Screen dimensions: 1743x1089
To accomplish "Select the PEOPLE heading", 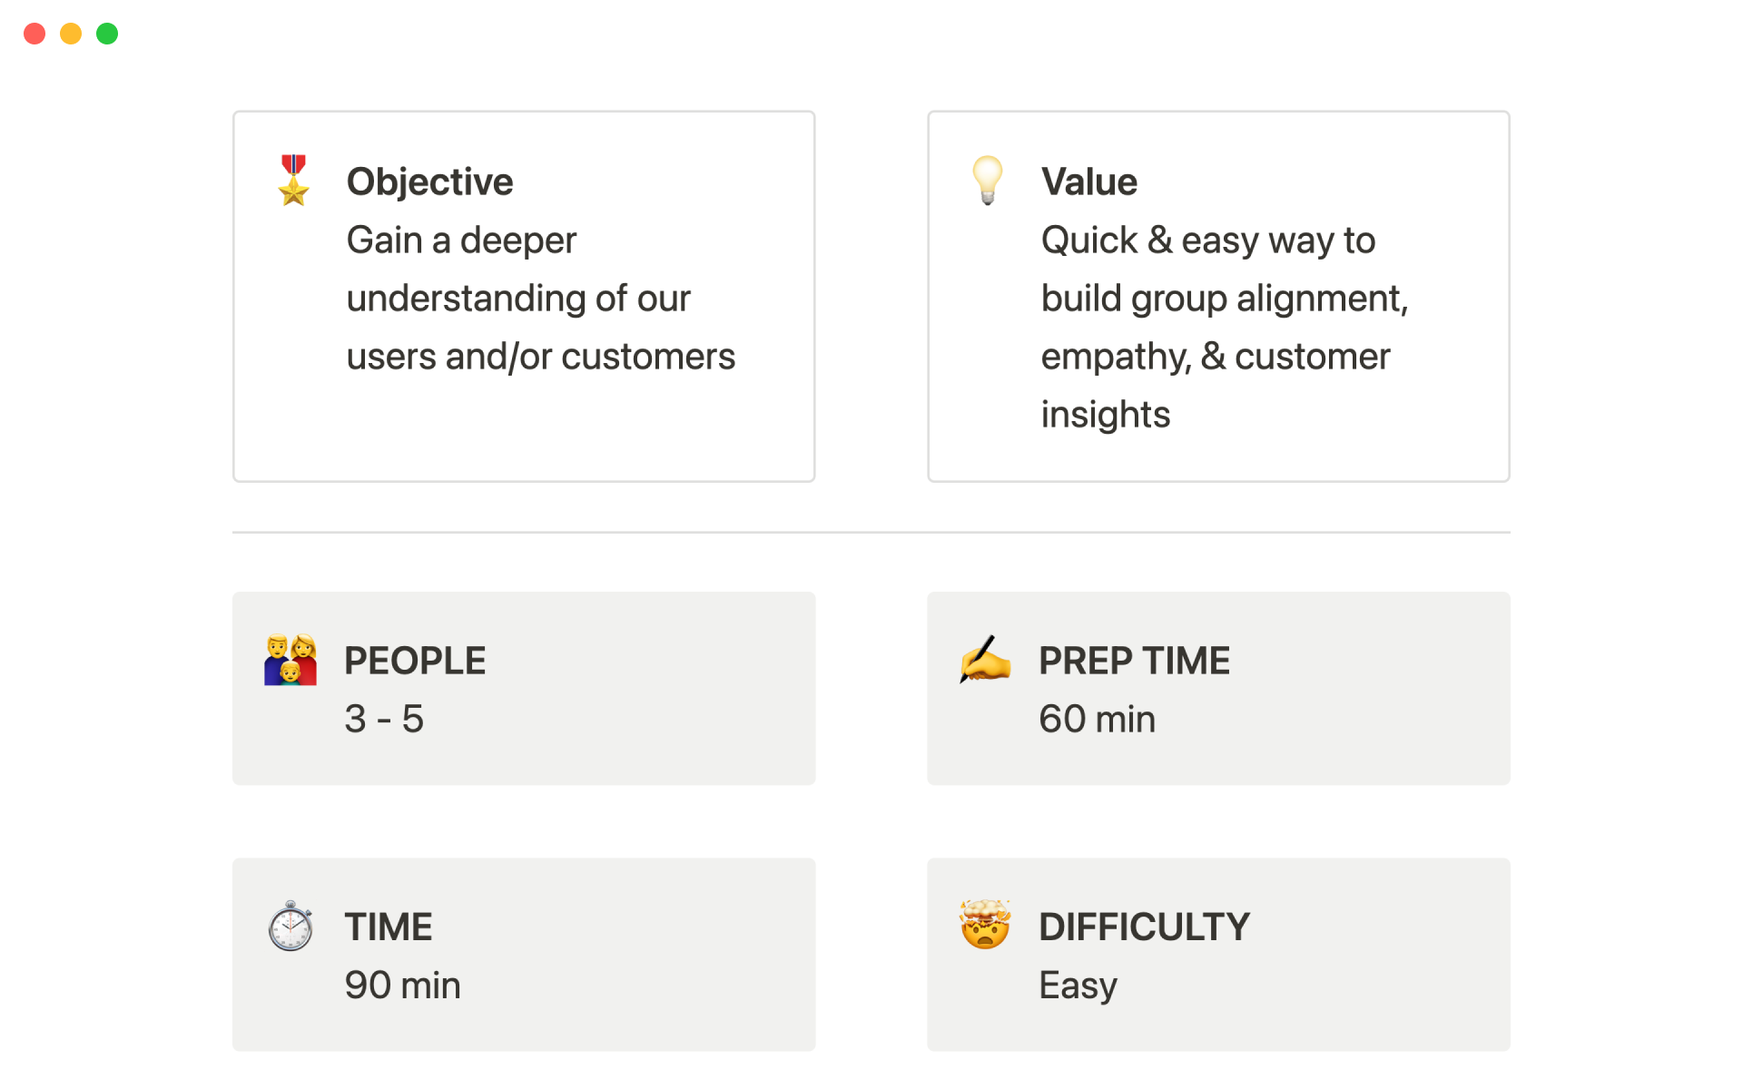I will pyautogui.click(x=415, y=661).
